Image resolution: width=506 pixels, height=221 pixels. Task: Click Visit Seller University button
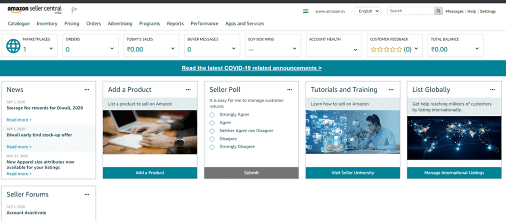coord(353,173)
